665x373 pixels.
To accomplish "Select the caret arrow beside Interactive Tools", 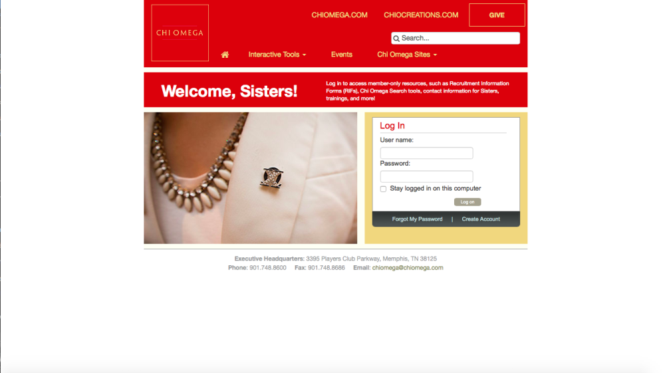I will click(304, 55).
